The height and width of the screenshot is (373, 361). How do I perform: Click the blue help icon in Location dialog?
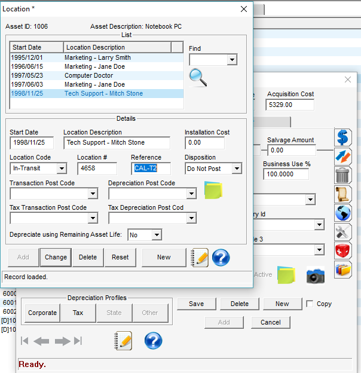pos(221,258)
